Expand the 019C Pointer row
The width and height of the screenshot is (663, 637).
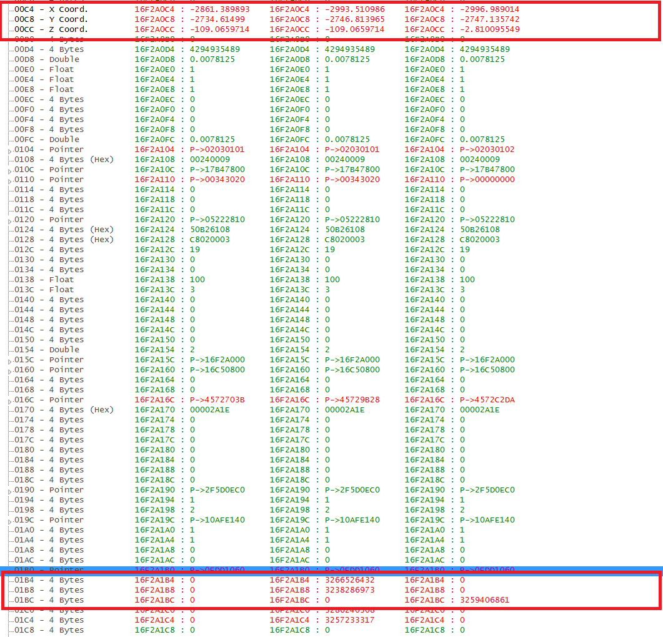pos(10,522)
